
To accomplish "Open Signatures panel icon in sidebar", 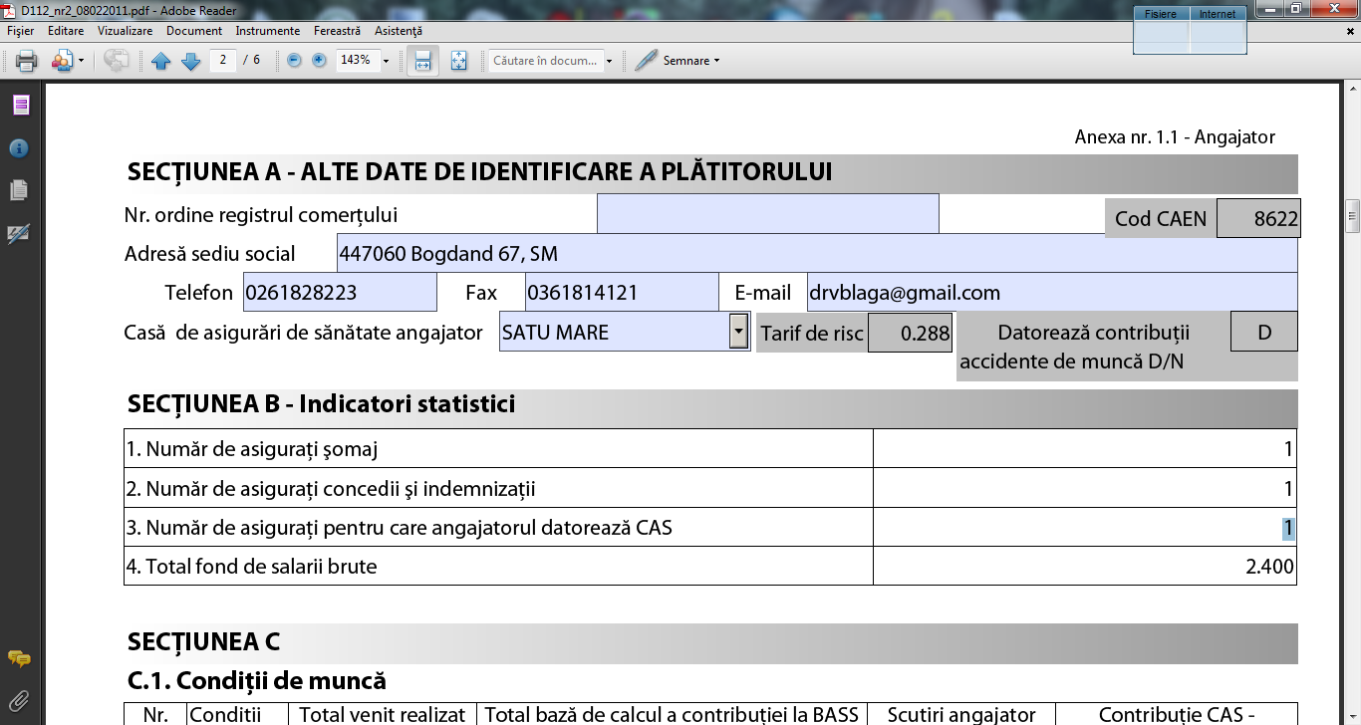I will coord(19,233).
